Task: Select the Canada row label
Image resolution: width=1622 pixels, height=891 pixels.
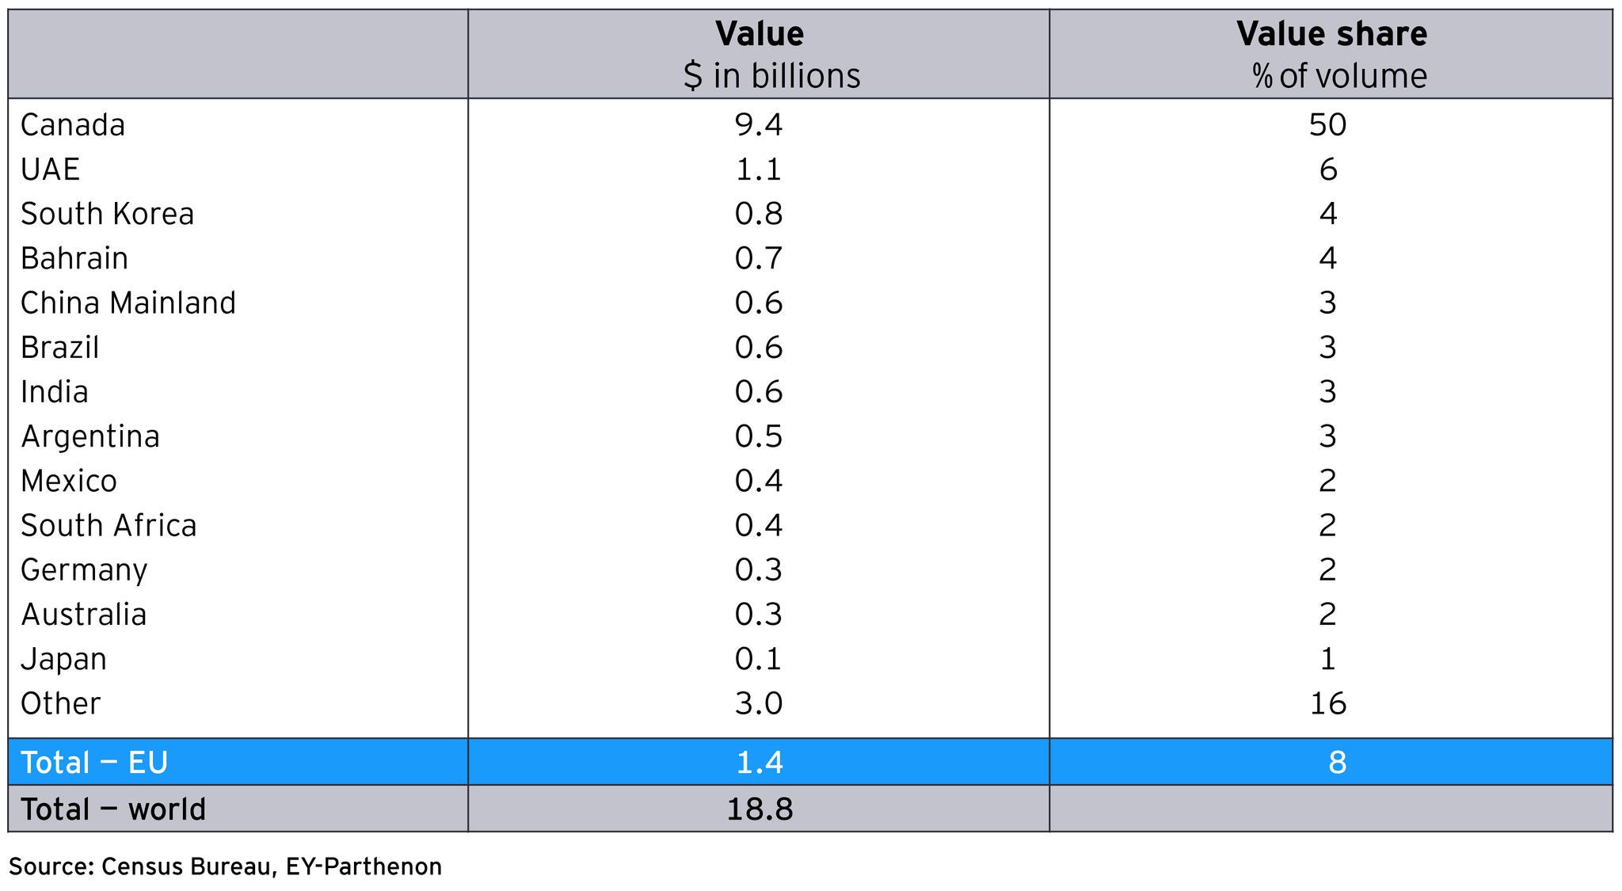Action: pyautogui.click(x=73, y=125)
